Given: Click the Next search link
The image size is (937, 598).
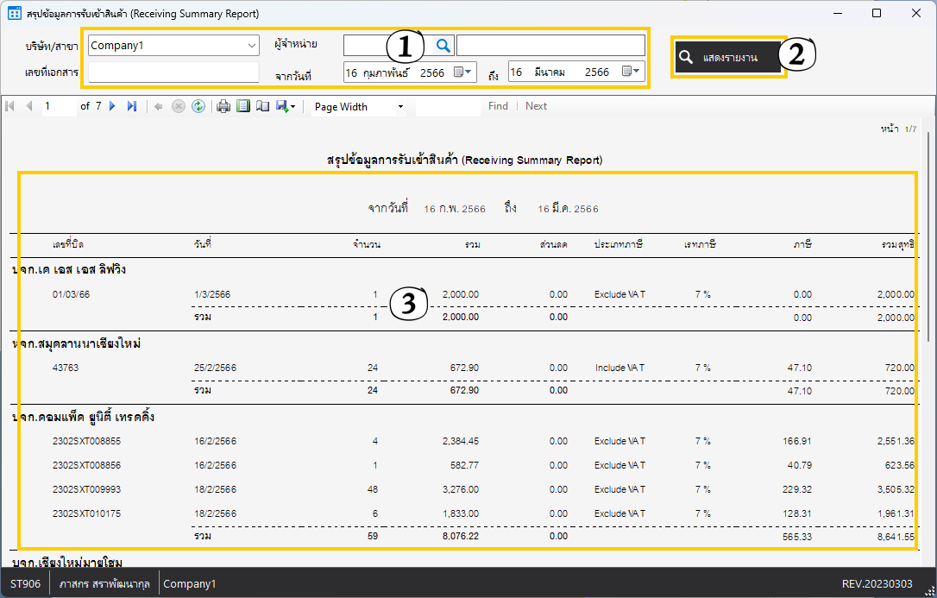Looking at the screenshot, I should (x=536, y=106).
